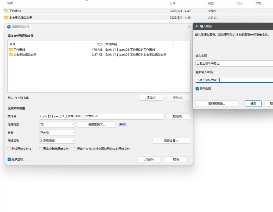Check 把每个文件/文件夹添加到独立的压缩文件 option
Image resolution: width=273 pixels, height=212 pixels.
(75, 149)
